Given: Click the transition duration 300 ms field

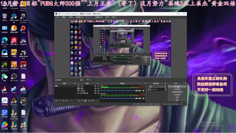Looking at the screenshot, I should [x=158, y=90].
